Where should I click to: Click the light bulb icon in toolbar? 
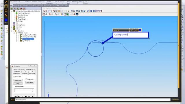[x=68, y=11]
